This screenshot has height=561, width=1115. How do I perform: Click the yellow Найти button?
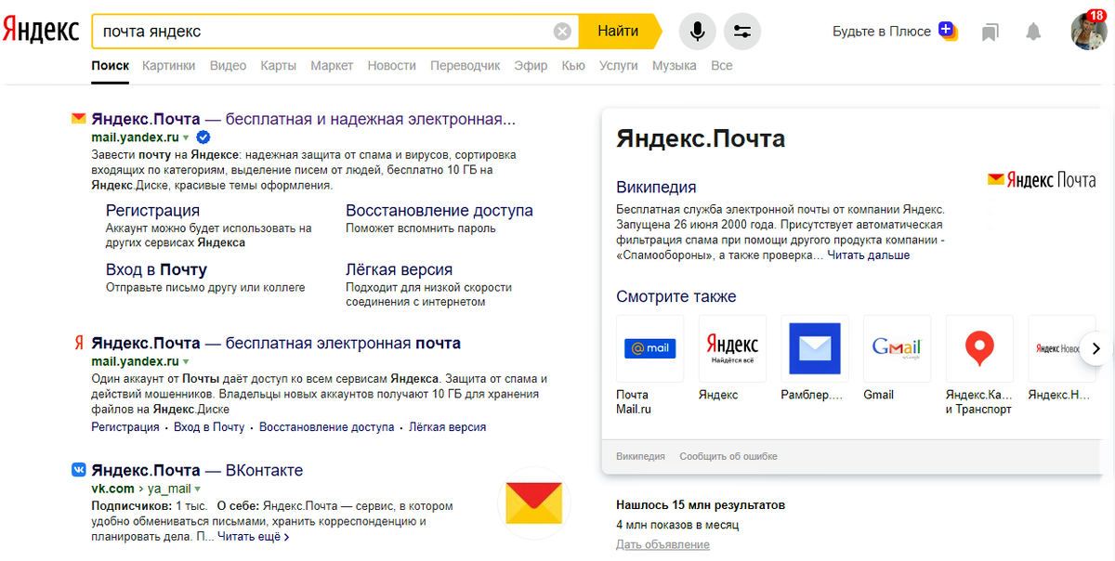(x=618, y=32)
